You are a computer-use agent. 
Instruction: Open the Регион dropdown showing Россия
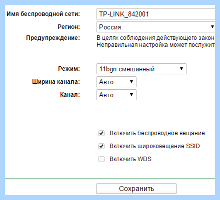pyautogui.click(x=155, y=27)
